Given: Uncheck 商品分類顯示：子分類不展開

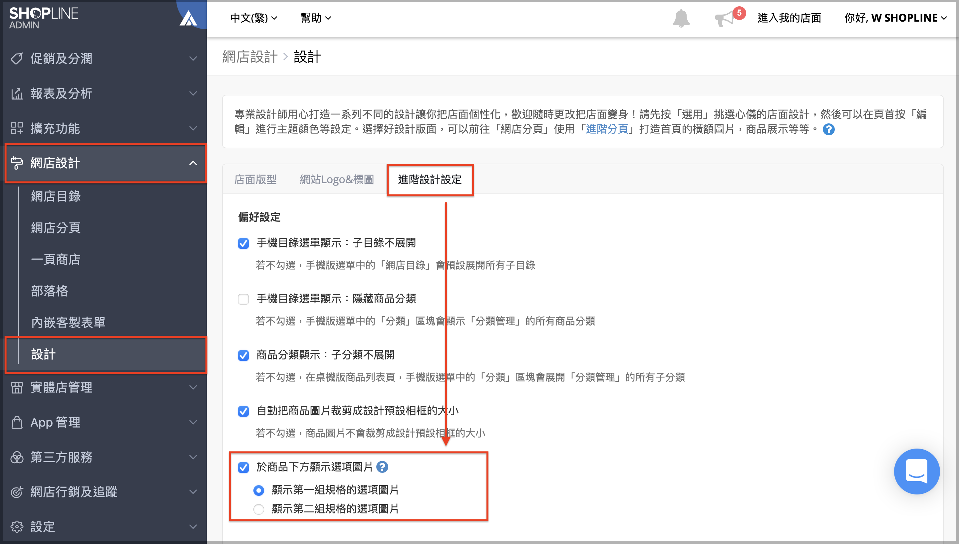Looking at the screenshot, I should click(243, 355).
